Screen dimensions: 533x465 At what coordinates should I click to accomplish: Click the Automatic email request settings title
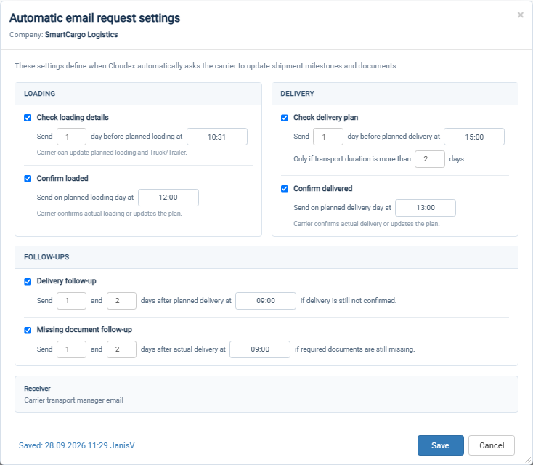tap(95, 18)
